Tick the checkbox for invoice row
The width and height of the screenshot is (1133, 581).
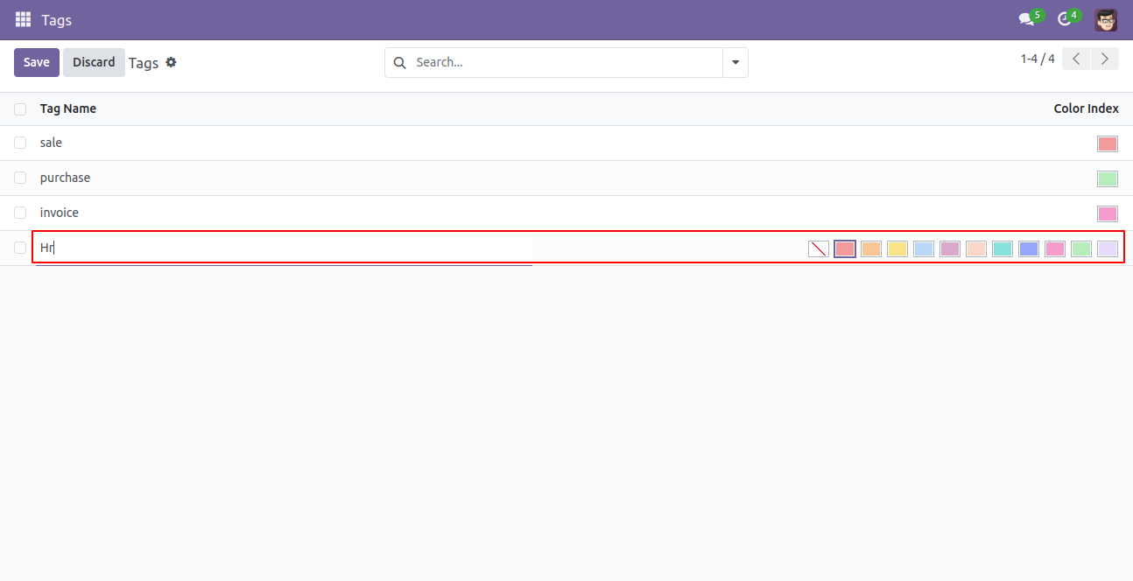[x=20, y=213]
